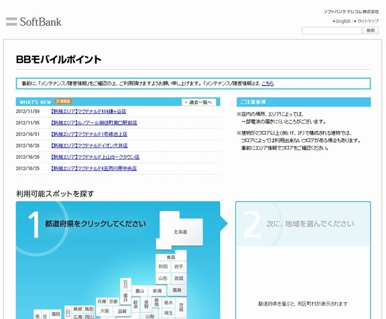Screen dimensions: 386x319
Task: Select 山形 prefecture tile
Action: click(163, 278)
